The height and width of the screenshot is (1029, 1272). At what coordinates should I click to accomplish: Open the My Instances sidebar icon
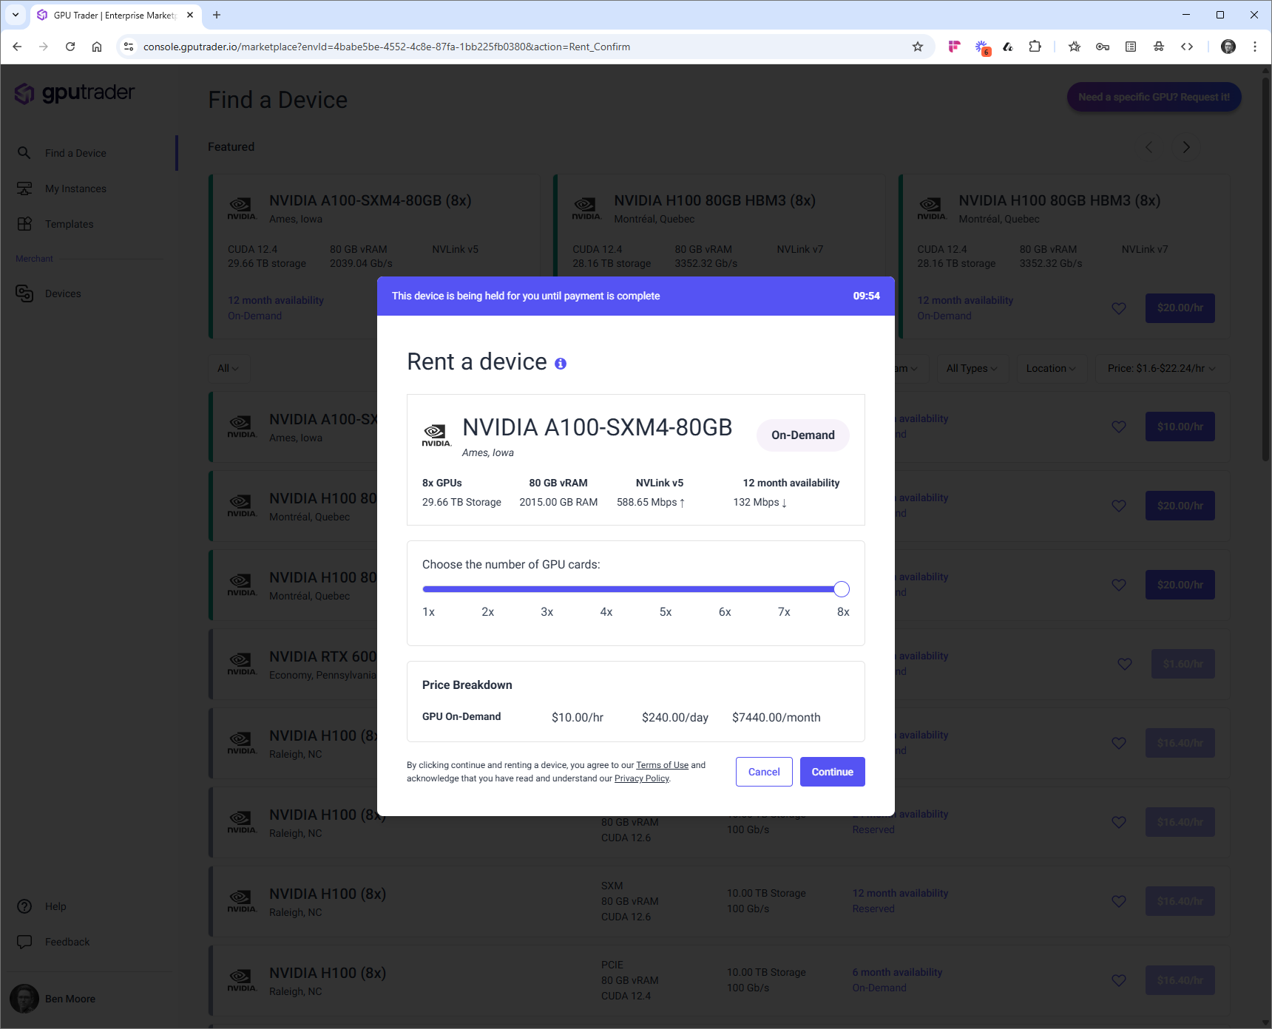(x=24, y=189)
